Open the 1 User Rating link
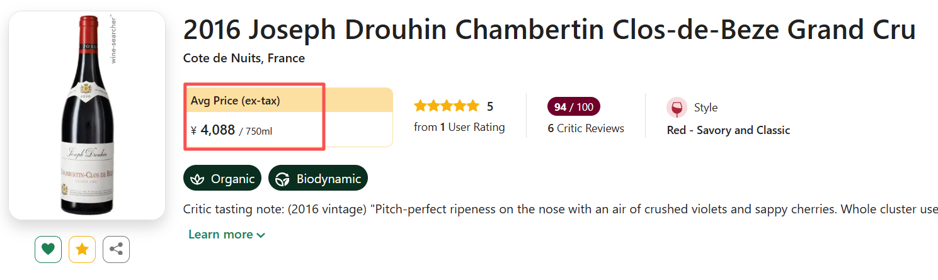The width and height of the screenshot is (938, 280). point(459,127)
